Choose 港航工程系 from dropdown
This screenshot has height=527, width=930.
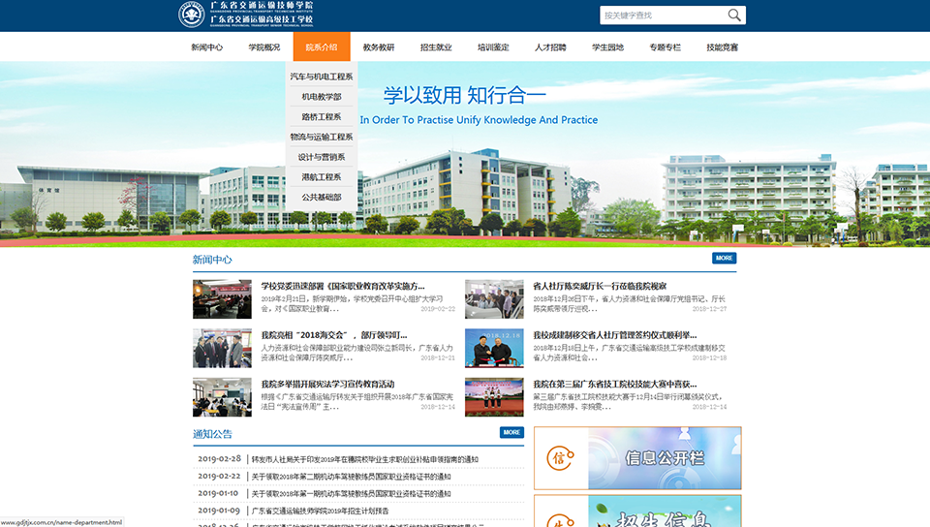(322, 177)
